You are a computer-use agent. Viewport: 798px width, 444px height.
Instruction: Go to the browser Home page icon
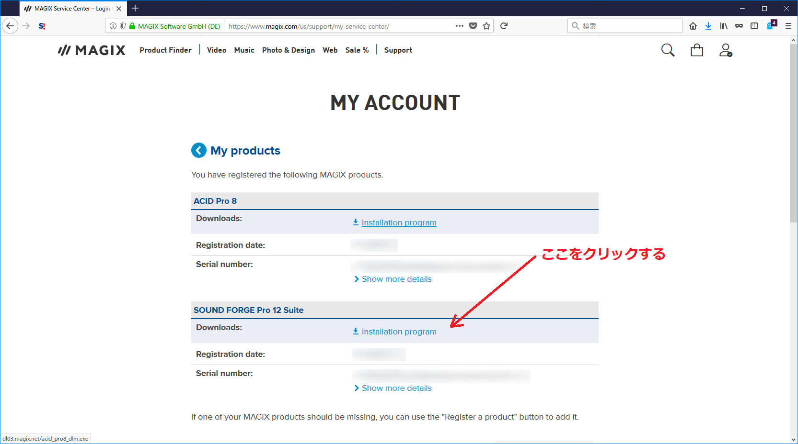point(693,26)
